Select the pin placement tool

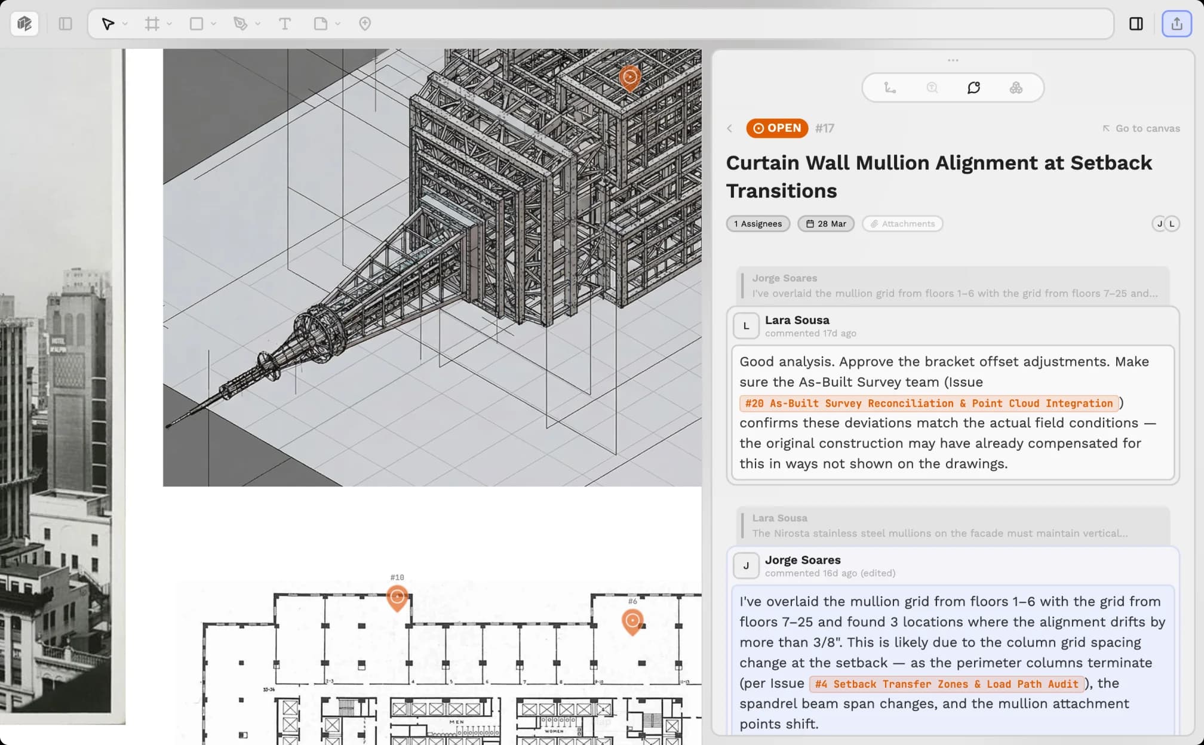pos(364,24)
